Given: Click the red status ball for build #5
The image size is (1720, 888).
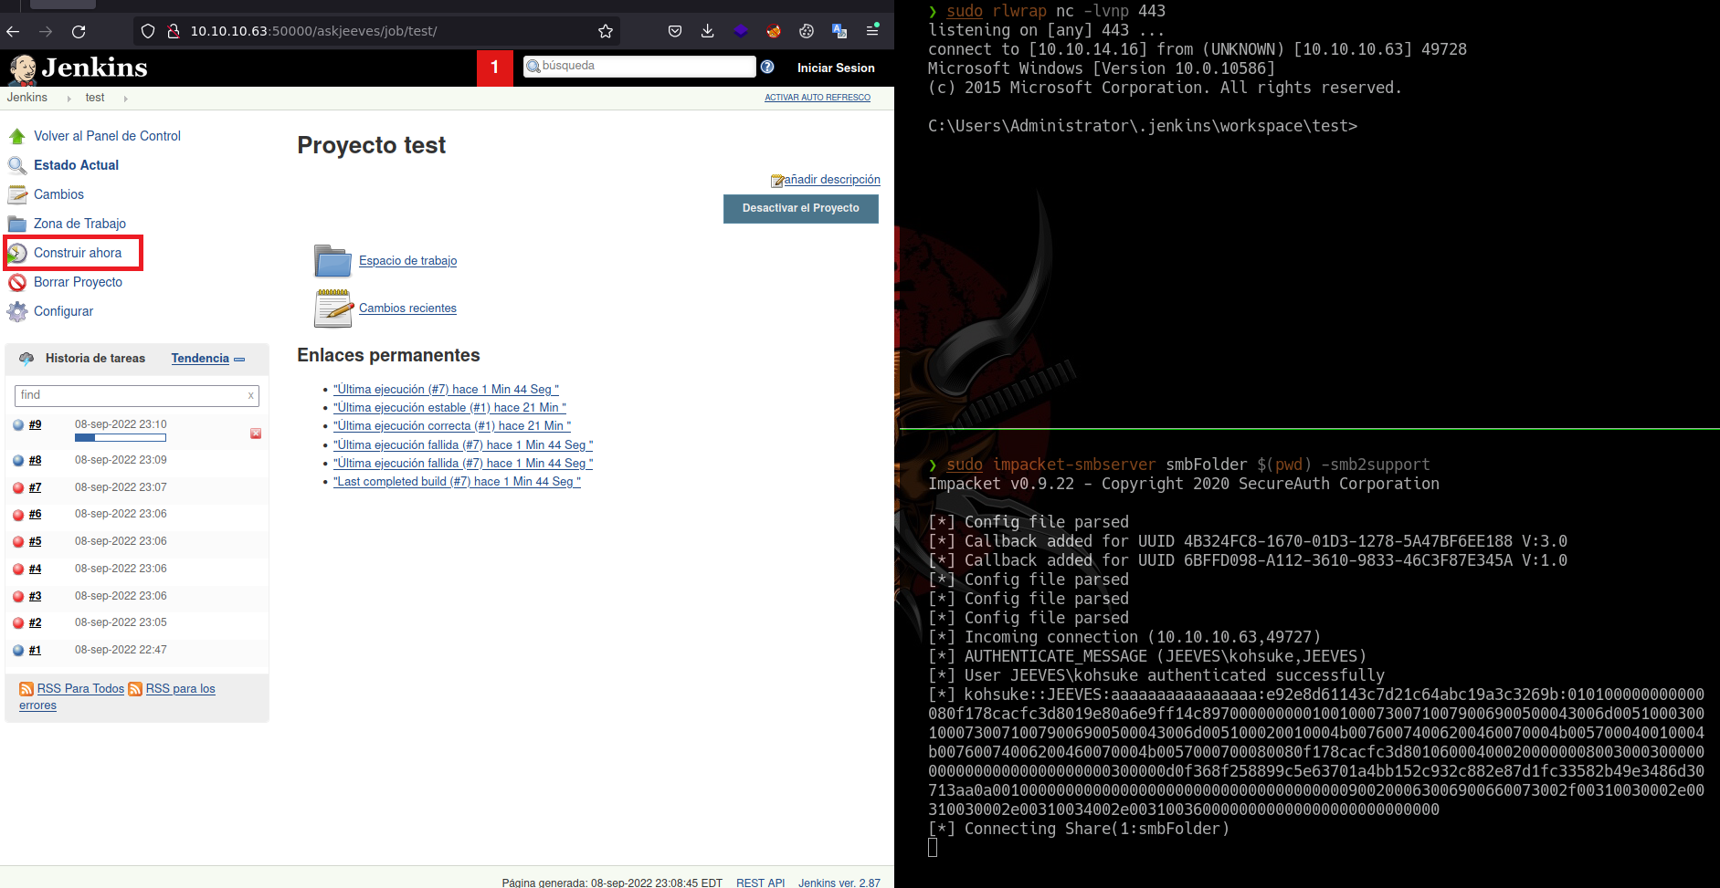Looking at the screenshot, I should click(x=18, y=542).
